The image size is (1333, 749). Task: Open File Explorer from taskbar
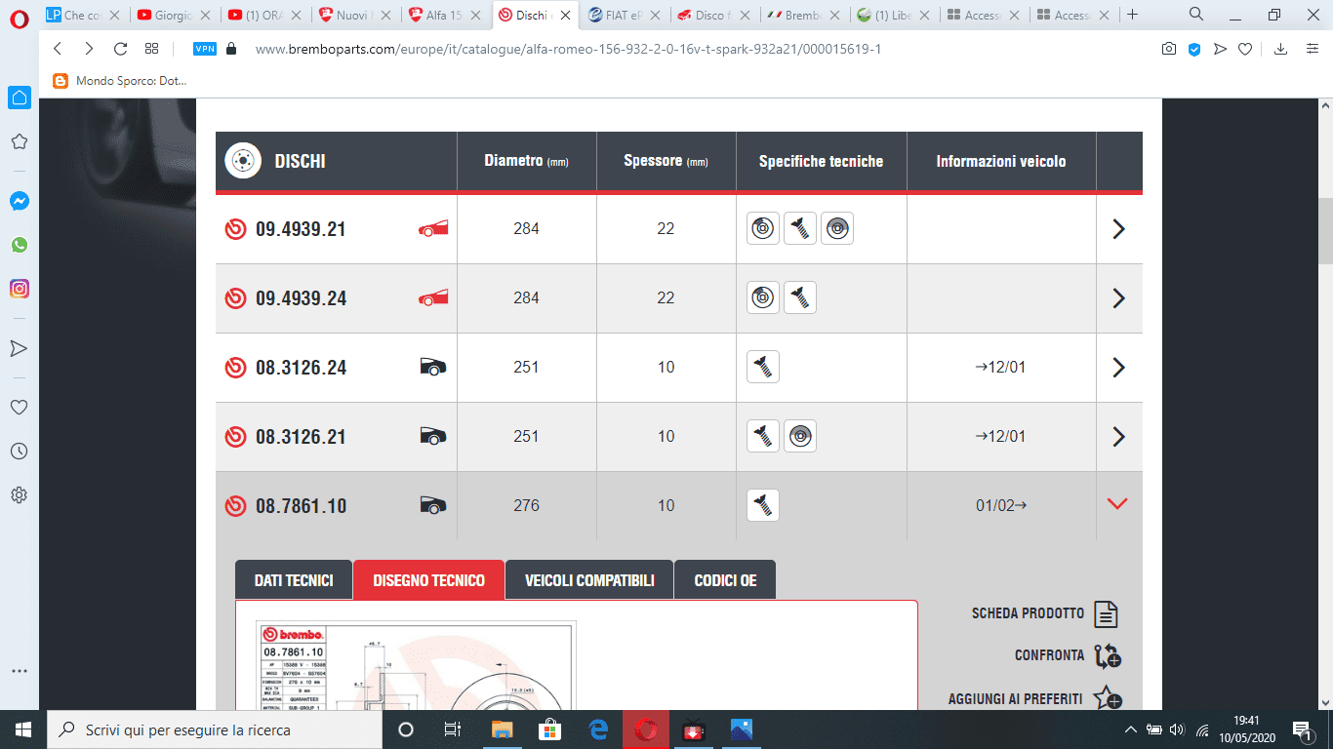(502, 729)
